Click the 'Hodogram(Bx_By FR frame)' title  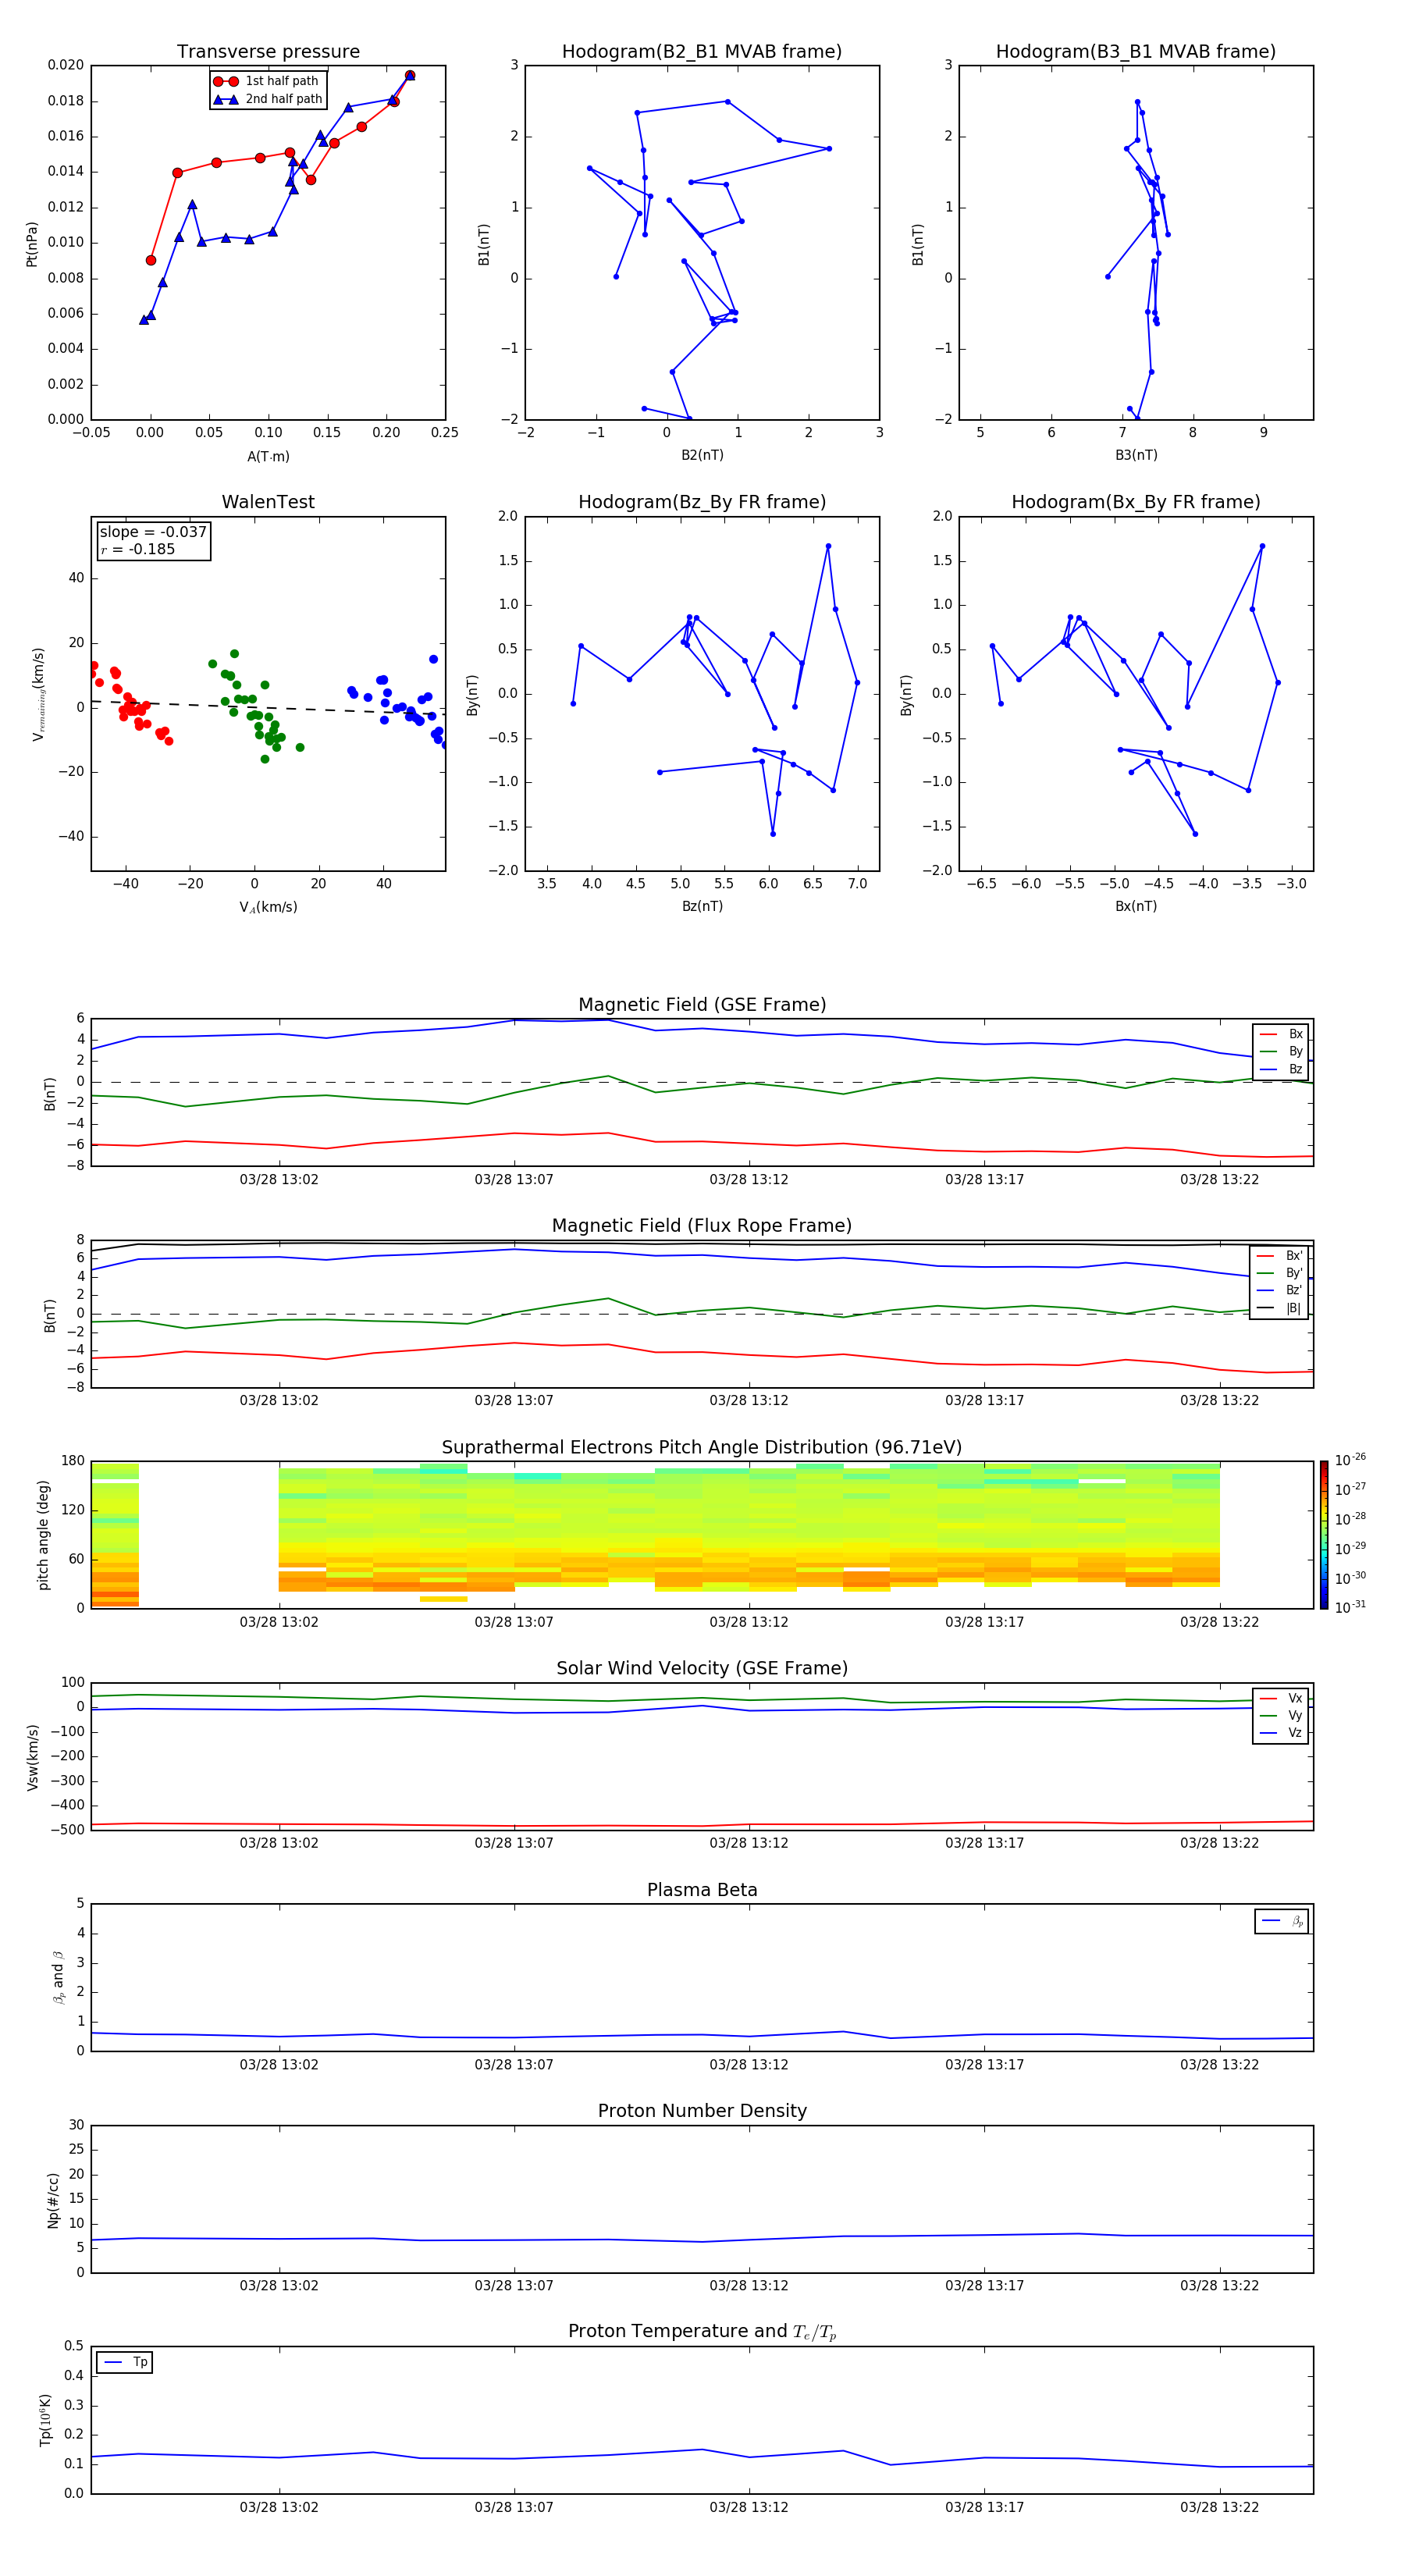click(1136, 502)
